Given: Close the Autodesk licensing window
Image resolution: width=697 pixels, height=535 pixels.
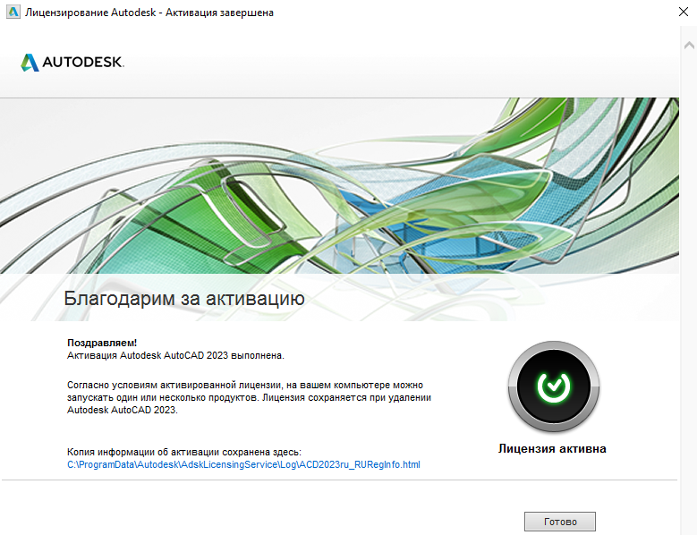Looking at the screenshot, I should pos(684,12).
